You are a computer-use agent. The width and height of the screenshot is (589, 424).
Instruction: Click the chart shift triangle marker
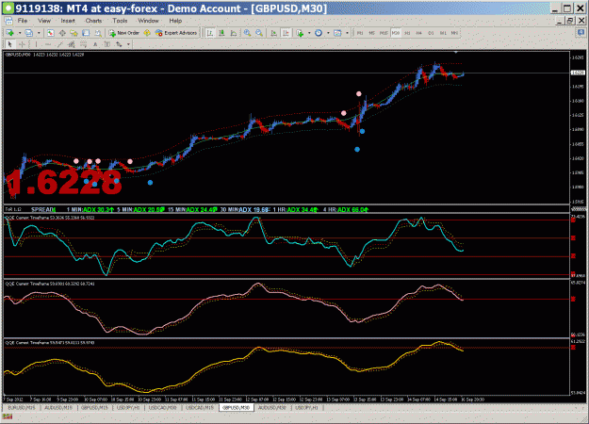pyautogui.click(x=455, y=52)
